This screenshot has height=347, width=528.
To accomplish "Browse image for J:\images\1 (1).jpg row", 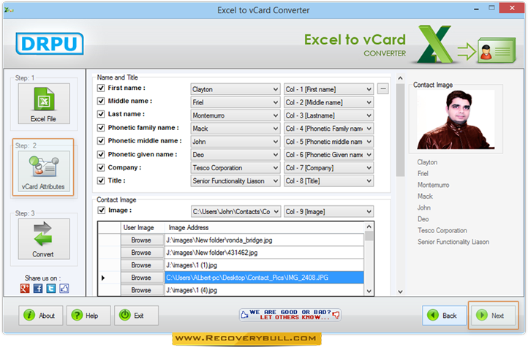I will coord(142,265).
